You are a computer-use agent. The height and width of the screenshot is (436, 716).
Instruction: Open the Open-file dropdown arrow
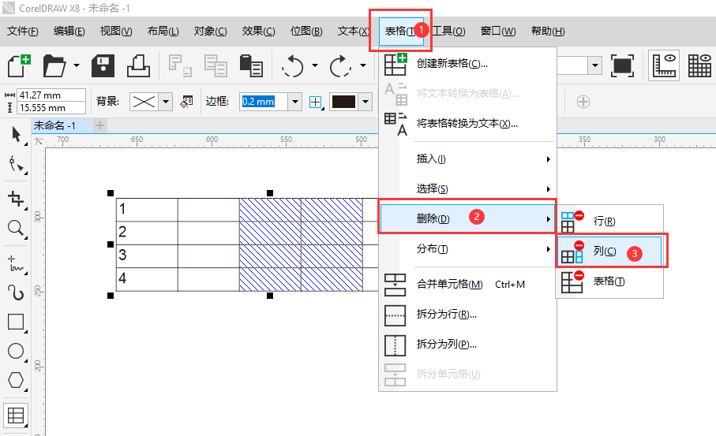click(x=77, y=65)
